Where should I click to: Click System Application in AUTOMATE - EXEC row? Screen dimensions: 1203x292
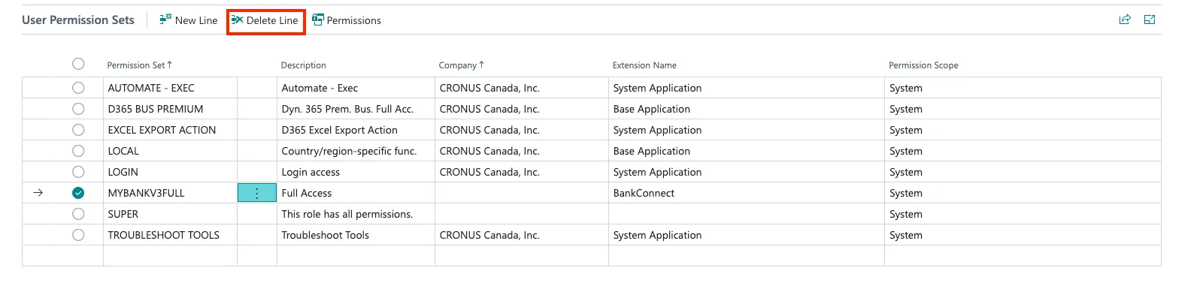pos(747,88)
